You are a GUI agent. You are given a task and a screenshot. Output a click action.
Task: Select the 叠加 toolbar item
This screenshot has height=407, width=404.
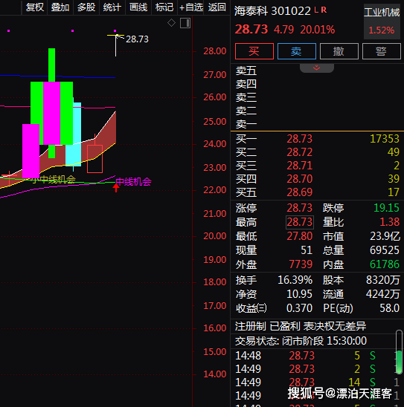point(60,7)
